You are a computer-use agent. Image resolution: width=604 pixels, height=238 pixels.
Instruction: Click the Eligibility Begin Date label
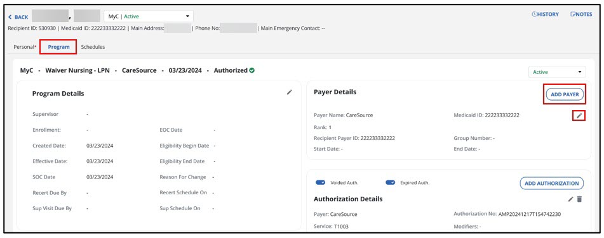185,146
